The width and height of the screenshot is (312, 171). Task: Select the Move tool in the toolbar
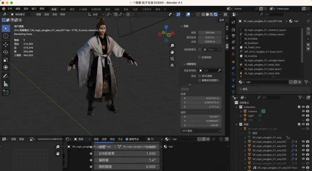[x=6, y=44]
